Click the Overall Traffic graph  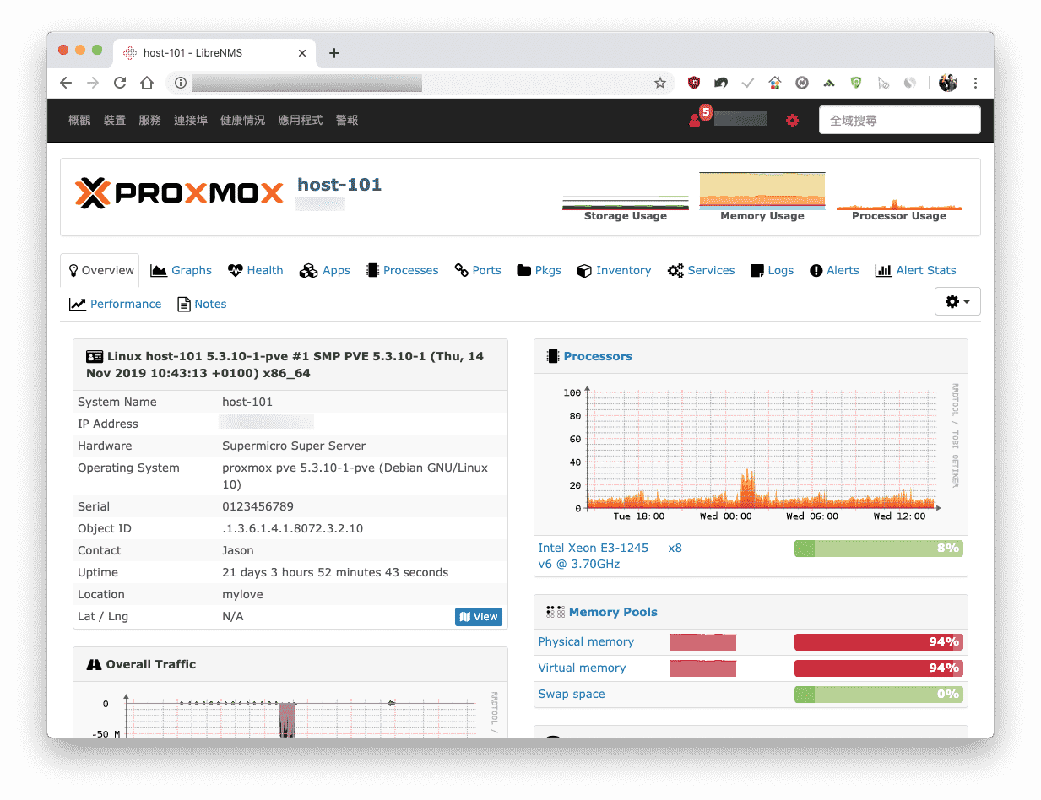pyautogui.click(x=290, y=712)
